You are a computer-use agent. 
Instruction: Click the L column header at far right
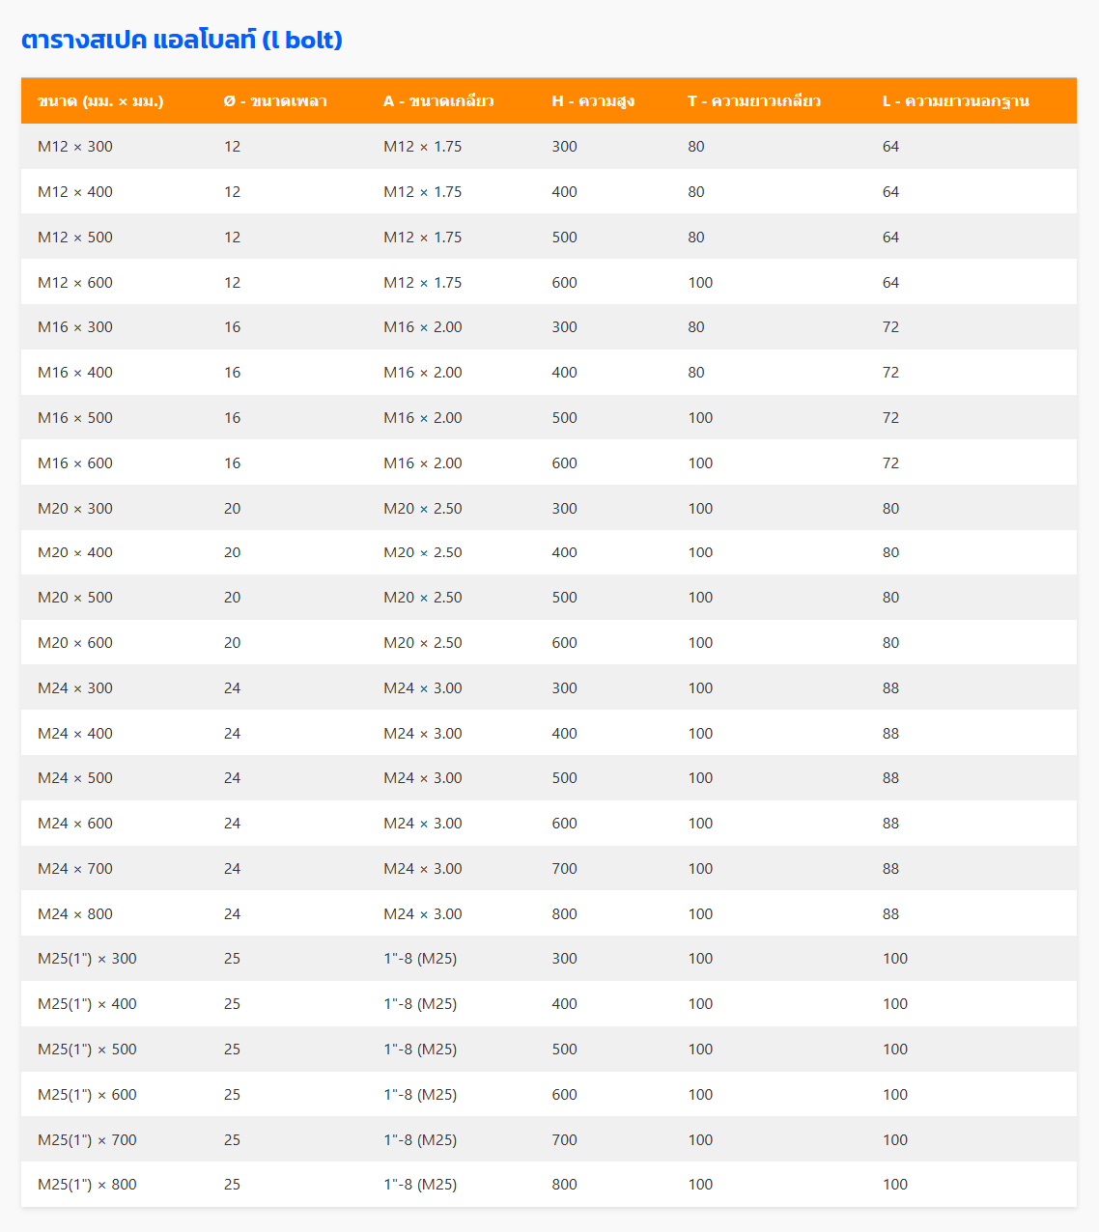[x=955, y=101]
